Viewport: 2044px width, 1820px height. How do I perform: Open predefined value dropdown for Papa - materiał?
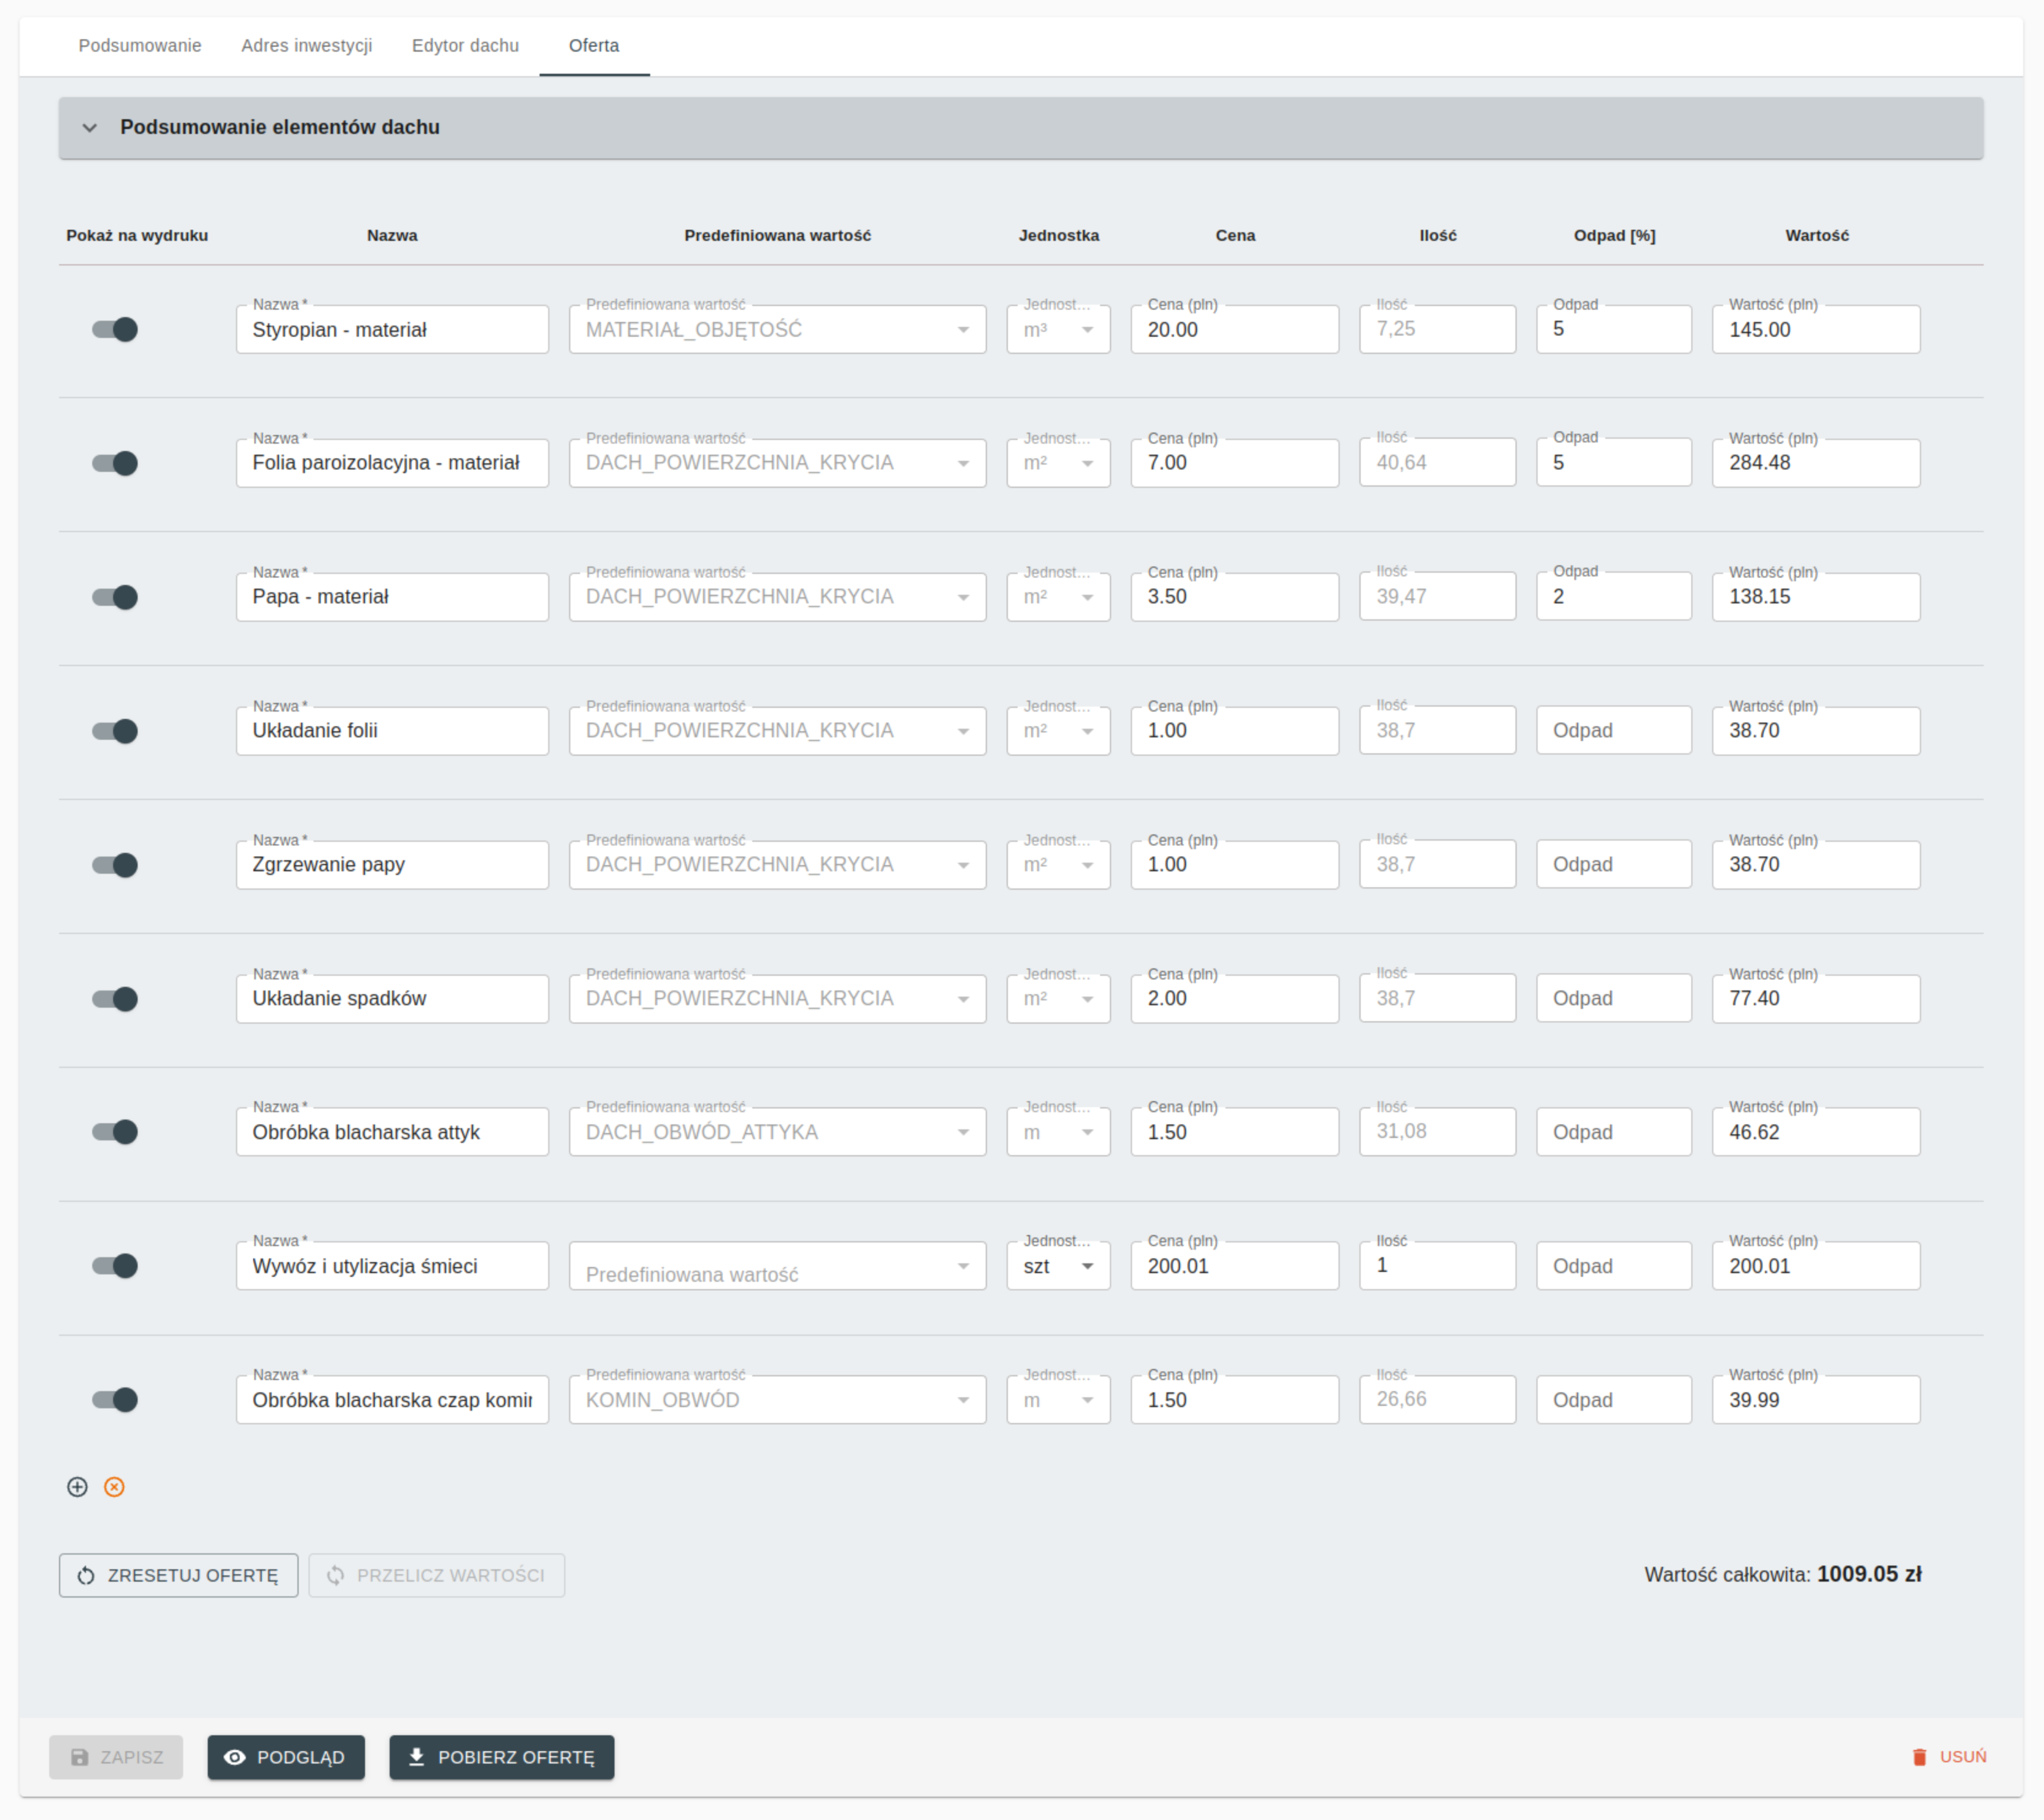tap(777, 597)
